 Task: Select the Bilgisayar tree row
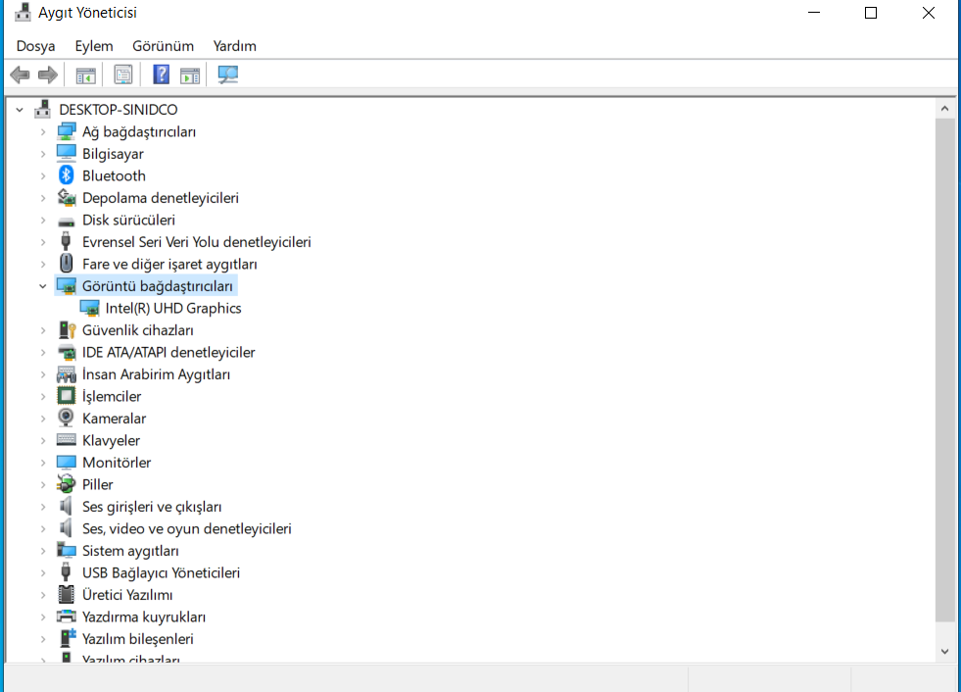click(x=113, y=154)
